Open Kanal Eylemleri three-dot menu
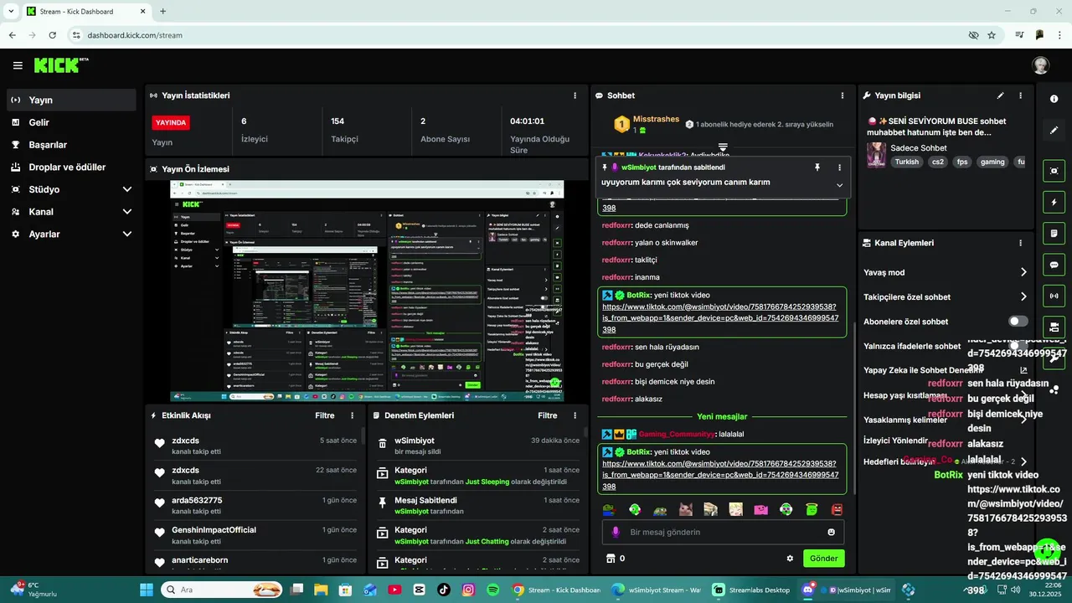 click(x=1020, y=243)
